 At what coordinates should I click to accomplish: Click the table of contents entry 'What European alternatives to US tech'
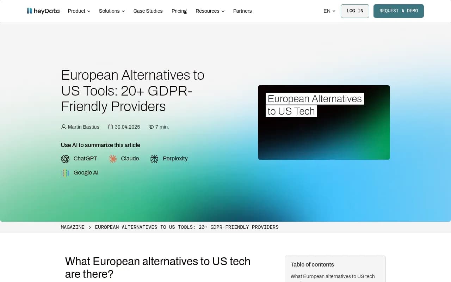click(333, 276)
